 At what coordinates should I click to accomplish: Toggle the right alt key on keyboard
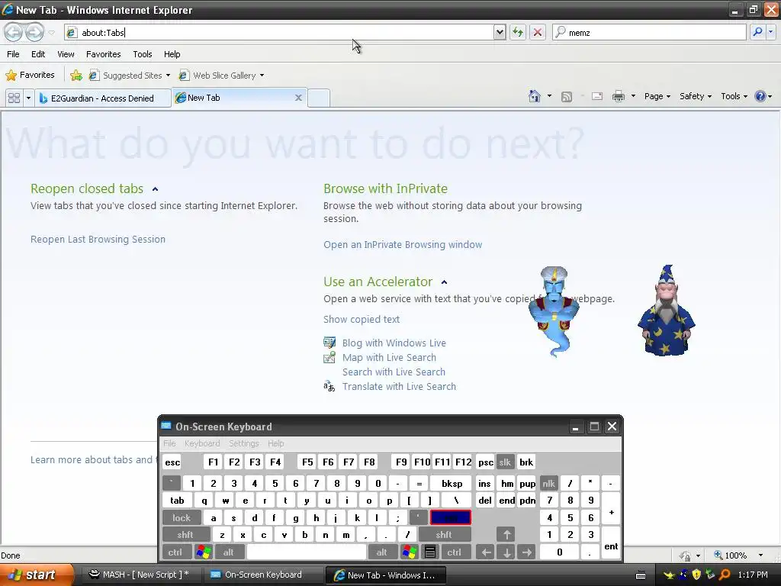[x=381, y=552]
